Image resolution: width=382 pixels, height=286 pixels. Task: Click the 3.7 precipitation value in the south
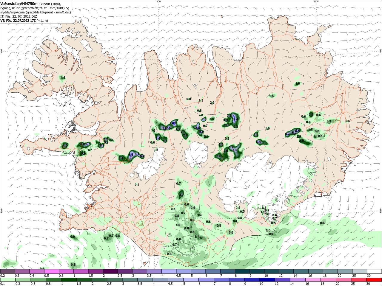[181, 195]
